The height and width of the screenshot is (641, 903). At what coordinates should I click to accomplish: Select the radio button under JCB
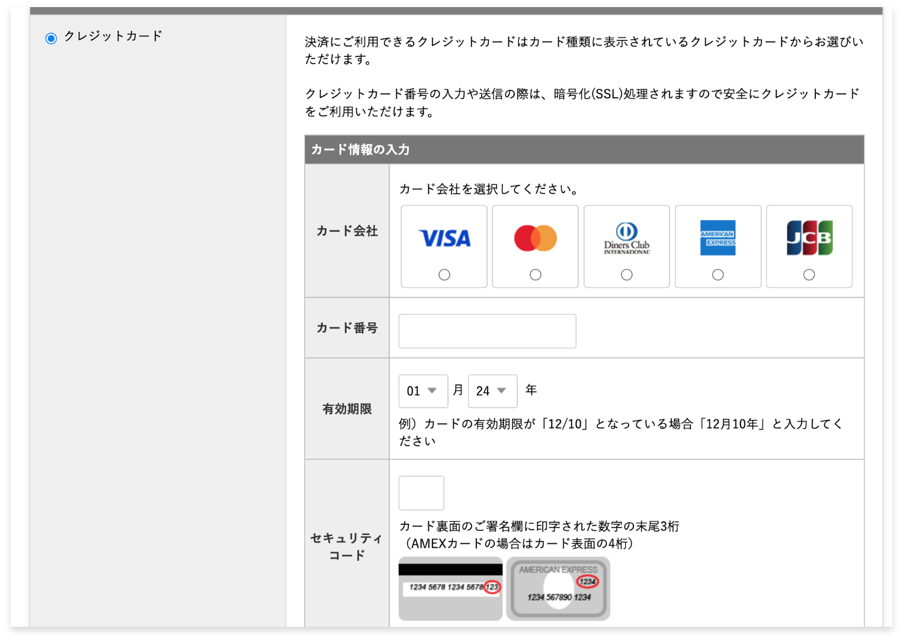809,275
